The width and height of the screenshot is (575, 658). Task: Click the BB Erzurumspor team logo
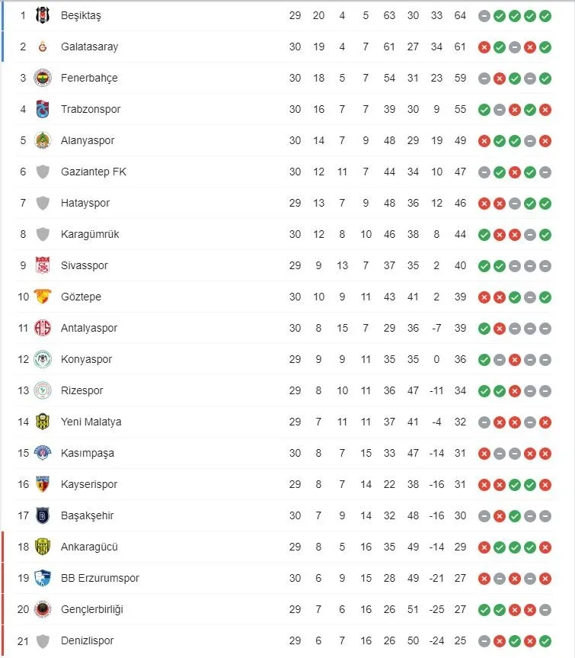point(43,578)
